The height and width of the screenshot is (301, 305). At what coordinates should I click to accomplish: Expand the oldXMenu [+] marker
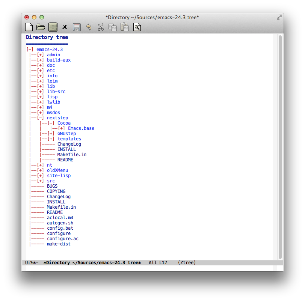(x=40, y=170)
